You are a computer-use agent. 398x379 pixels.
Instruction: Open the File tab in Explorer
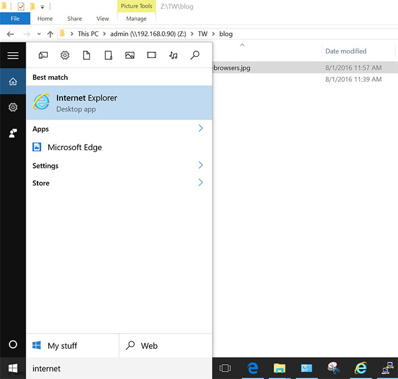[15, 19]
